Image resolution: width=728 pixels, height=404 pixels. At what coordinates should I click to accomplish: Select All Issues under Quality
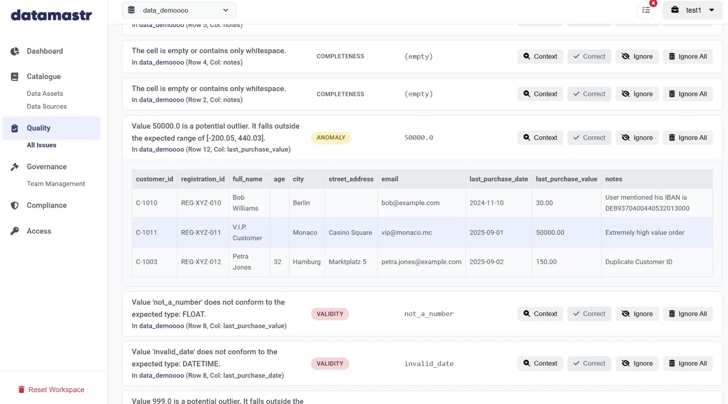point(41,145)
